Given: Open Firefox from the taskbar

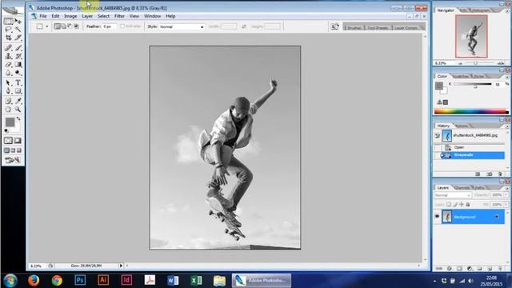Looking at the screenshot, I should [x=34, y=280].
